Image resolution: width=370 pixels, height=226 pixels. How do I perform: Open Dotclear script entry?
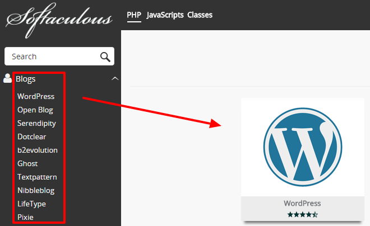[x=31, y=137]
